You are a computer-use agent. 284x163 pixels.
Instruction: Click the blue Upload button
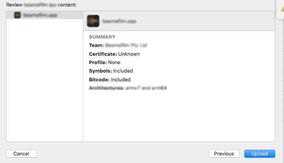(259, 153)
